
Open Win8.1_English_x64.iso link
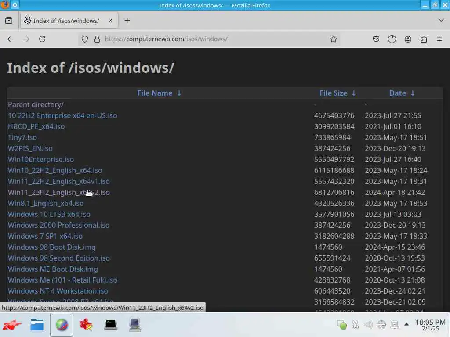point(46,203)
